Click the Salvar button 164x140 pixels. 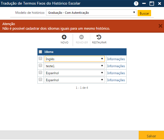[x=151, y=136]
